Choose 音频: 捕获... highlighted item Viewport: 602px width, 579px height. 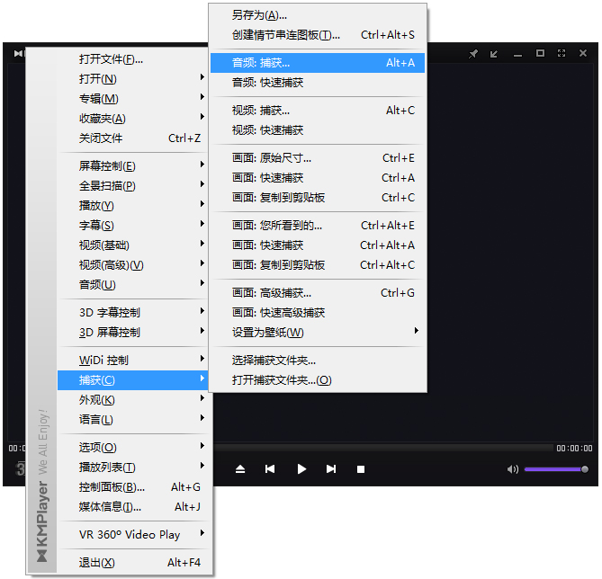318,63
